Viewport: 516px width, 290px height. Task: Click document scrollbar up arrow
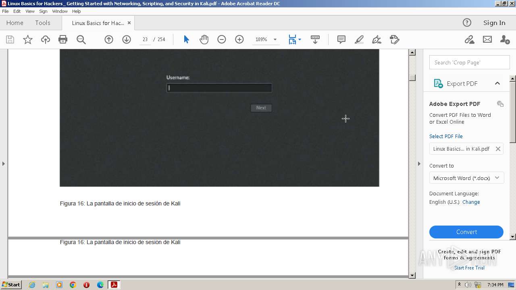pyautogui.click(x=412, y=52)
